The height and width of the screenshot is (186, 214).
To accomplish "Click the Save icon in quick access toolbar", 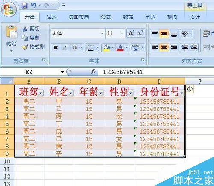I will click(24, 6).
